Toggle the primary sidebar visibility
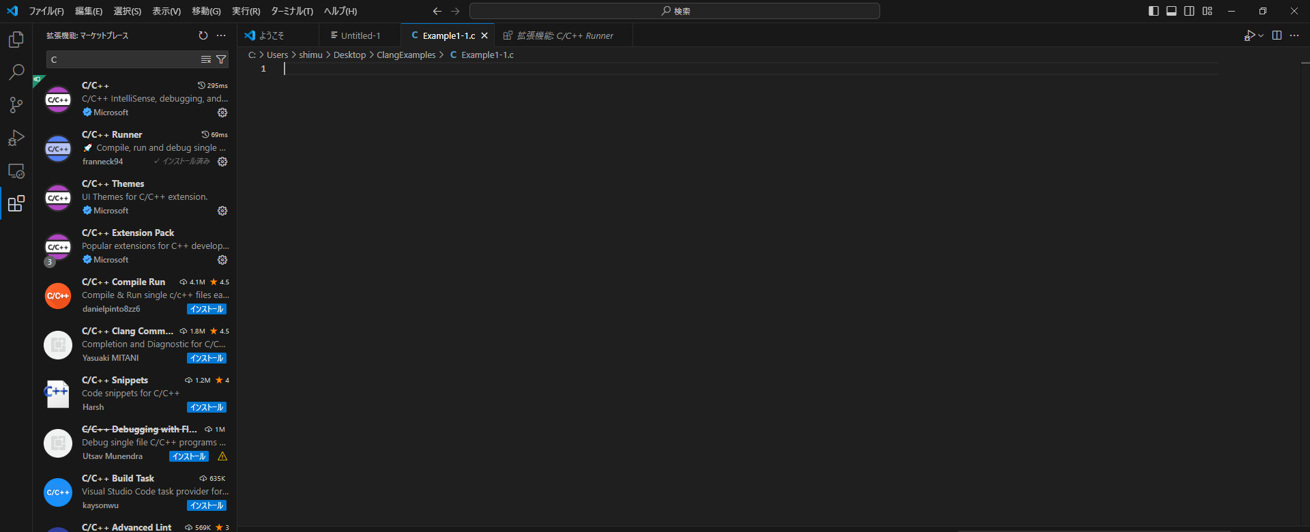Screen dimensions: 1310x532 tap(1154, 11)
